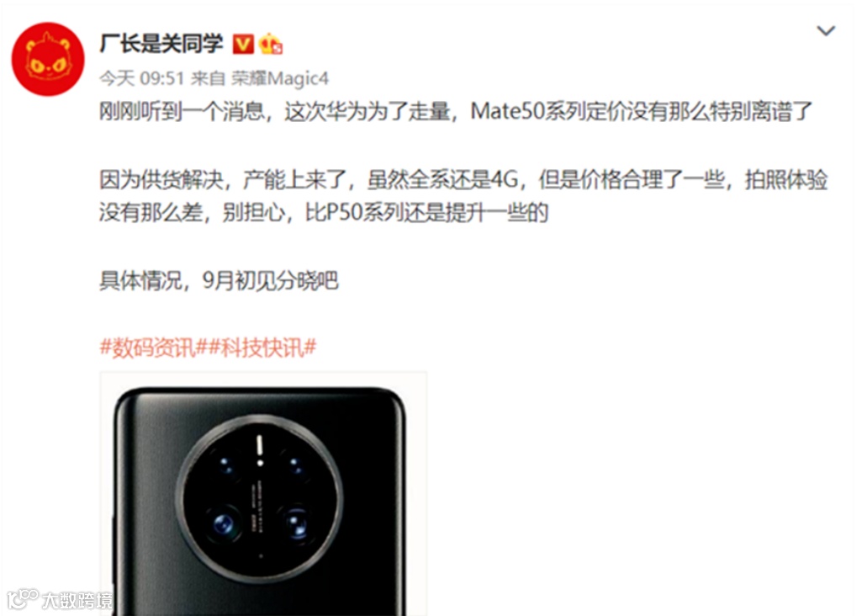Open the red panda avatar profile
This screenshot has height=616, width=867.
tap(48, 59)
